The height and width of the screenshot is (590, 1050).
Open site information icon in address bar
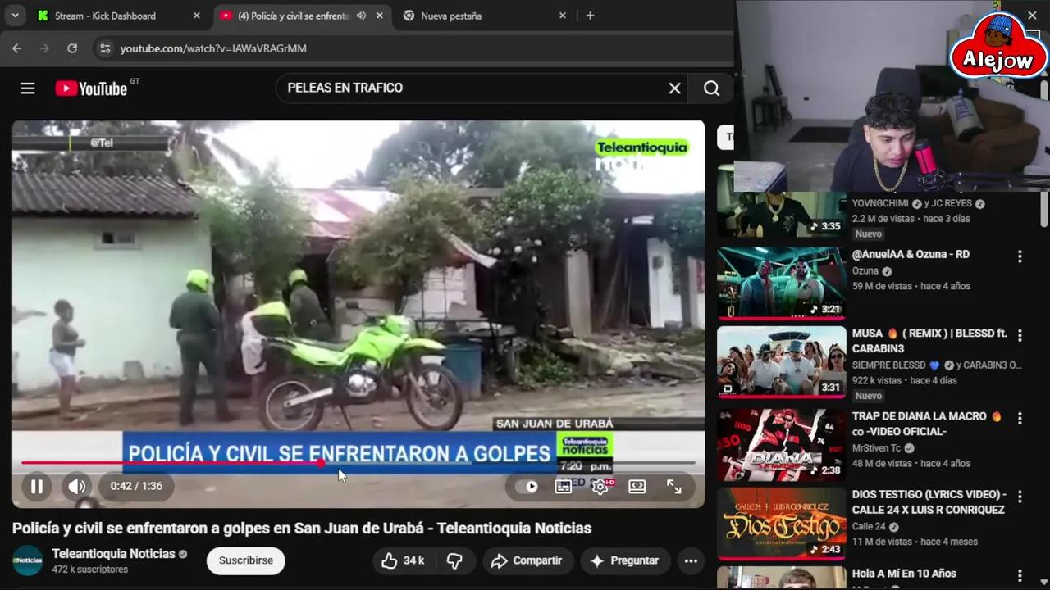coord(104,48)
